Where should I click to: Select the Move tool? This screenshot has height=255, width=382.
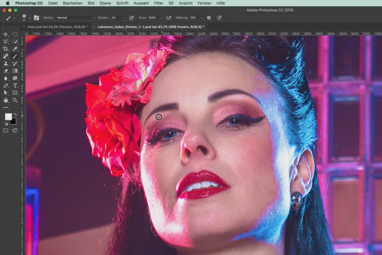[x=6, y=34]
